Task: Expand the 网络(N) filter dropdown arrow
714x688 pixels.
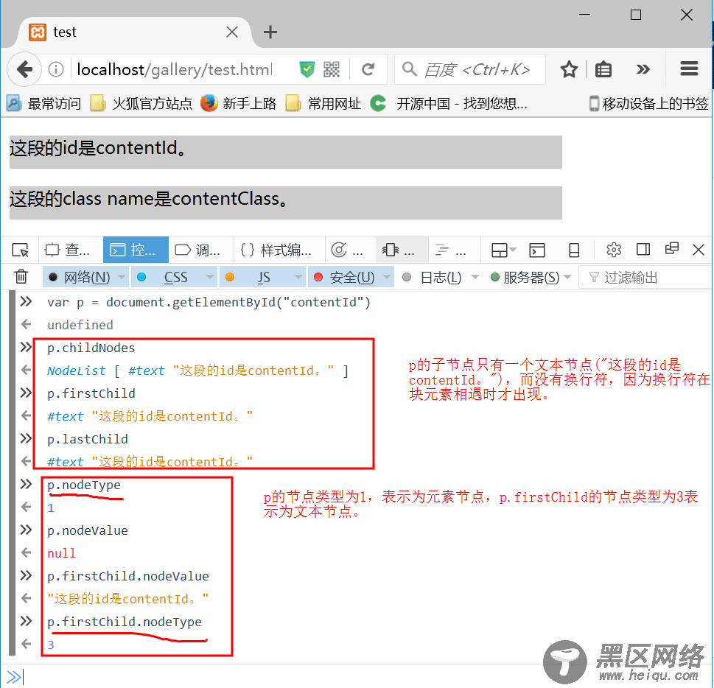Action: point(122,276)
